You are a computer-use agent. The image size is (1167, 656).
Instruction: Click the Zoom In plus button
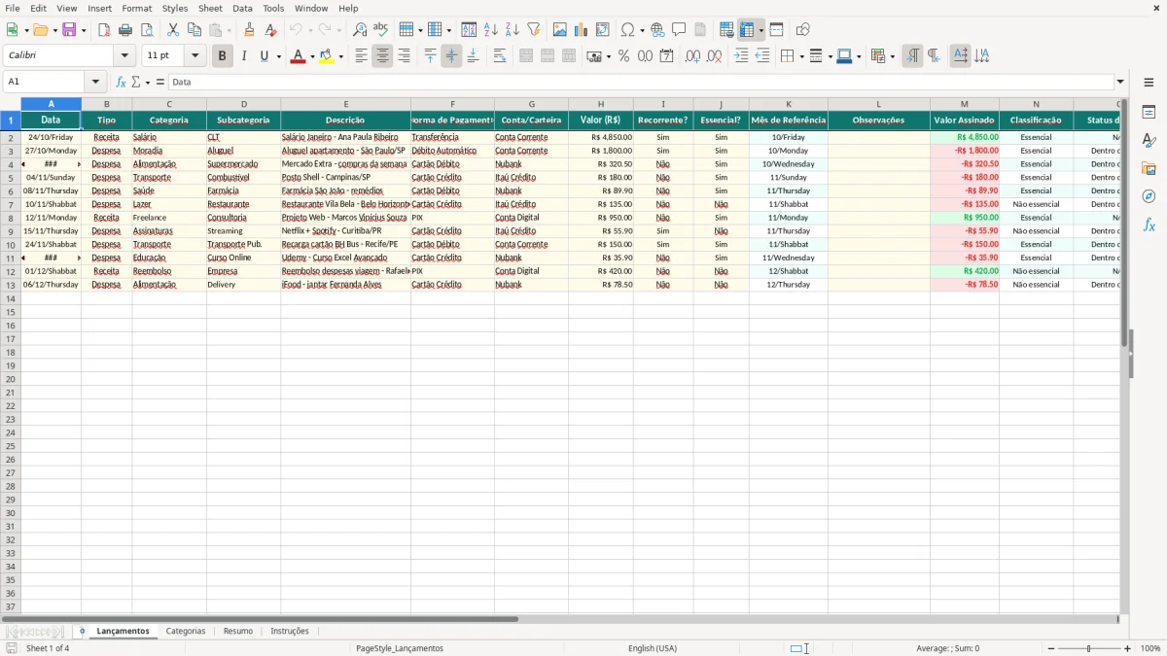coord(1128,648)
